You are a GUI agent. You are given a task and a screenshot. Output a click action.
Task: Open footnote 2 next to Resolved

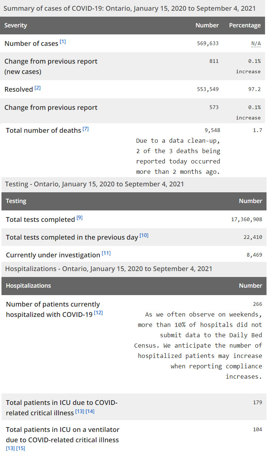38,88
